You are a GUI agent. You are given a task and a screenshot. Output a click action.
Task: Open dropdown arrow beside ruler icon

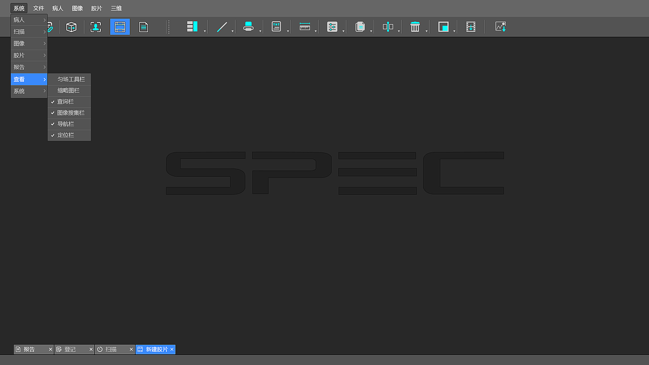(x=316, y=31)
